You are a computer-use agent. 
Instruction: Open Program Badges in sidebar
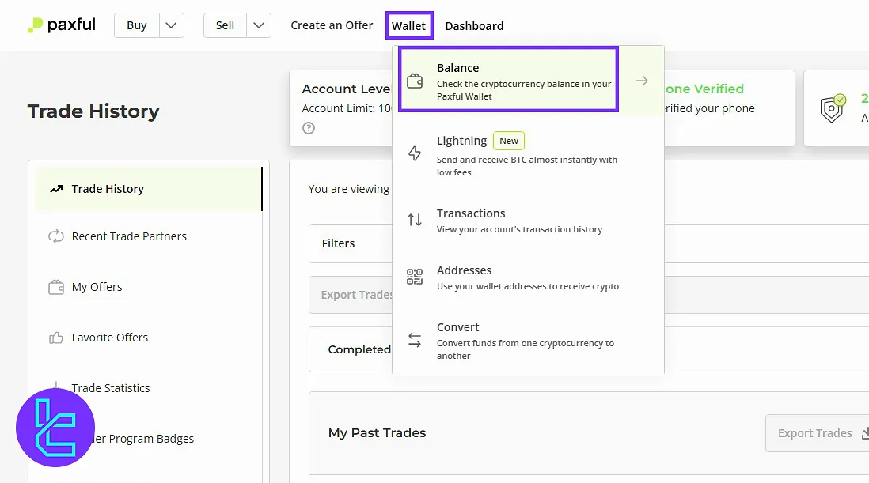142,439
